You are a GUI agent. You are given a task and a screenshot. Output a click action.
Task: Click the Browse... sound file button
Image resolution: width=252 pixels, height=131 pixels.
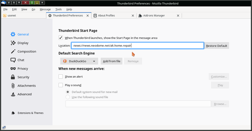coord(220,104)
